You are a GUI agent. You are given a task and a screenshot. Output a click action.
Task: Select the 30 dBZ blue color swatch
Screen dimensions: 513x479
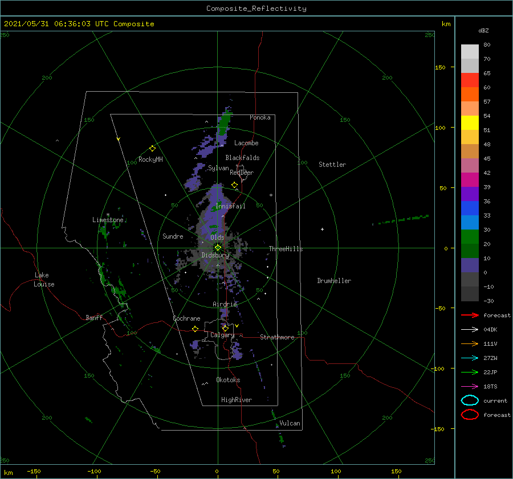[470, 223]
